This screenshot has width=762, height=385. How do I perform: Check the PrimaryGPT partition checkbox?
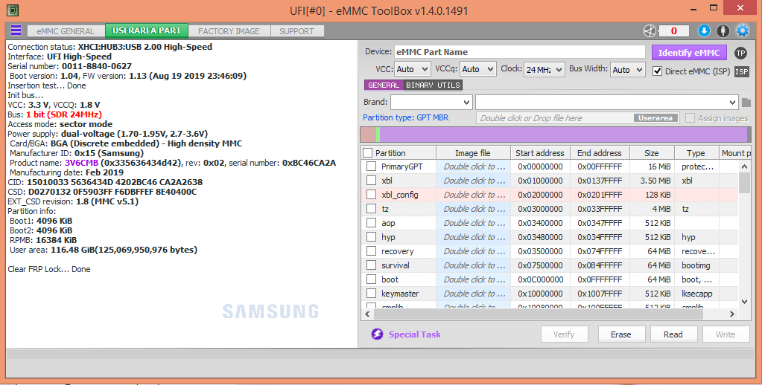tap(371, 166)
